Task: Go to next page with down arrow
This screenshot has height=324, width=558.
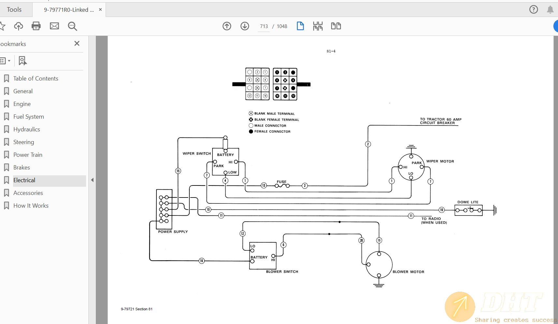Action: 245,26
